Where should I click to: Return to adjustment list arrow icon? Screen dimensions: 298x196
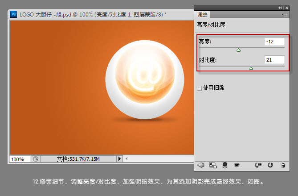200,165
